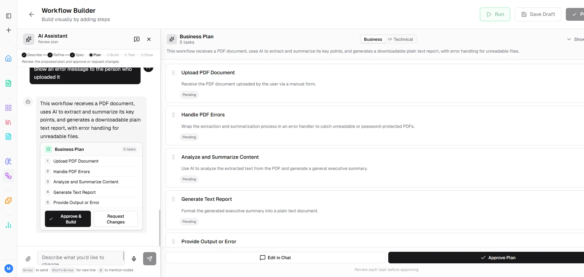This screenshot has height=277, width=584.
Task: Click the 'Workflow Builder' page title
Action: (x=68, y=11)
